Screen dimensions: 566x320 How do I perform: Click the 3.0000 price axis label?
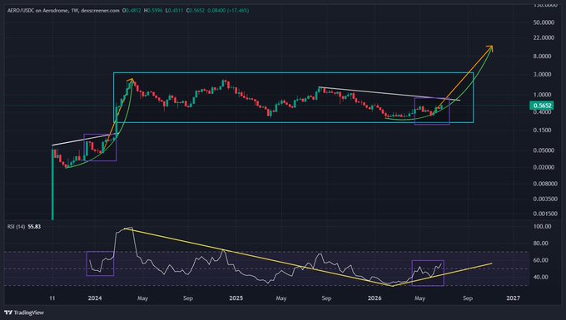point(542,74)
